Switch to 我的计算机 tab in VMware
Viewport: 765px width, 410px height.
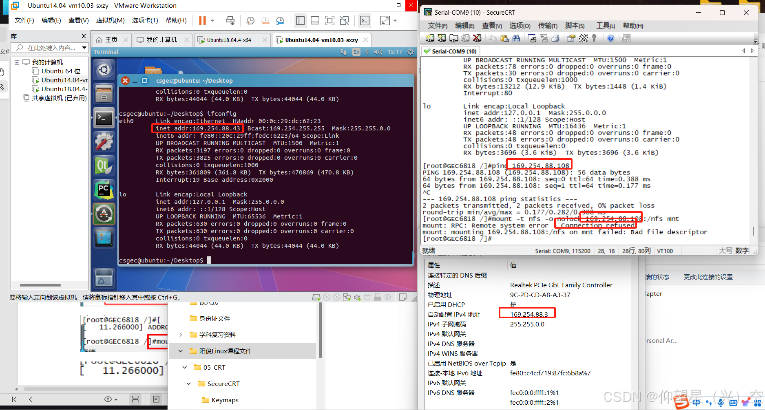[163, 40]
